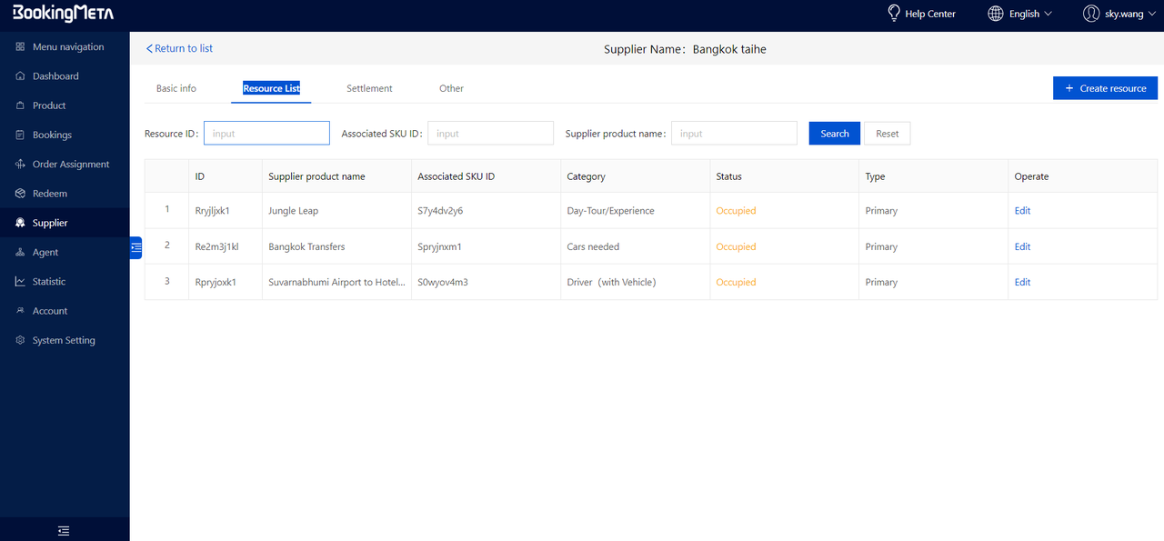Collapse sidebar using blue edge toggle

coord(135,247)
